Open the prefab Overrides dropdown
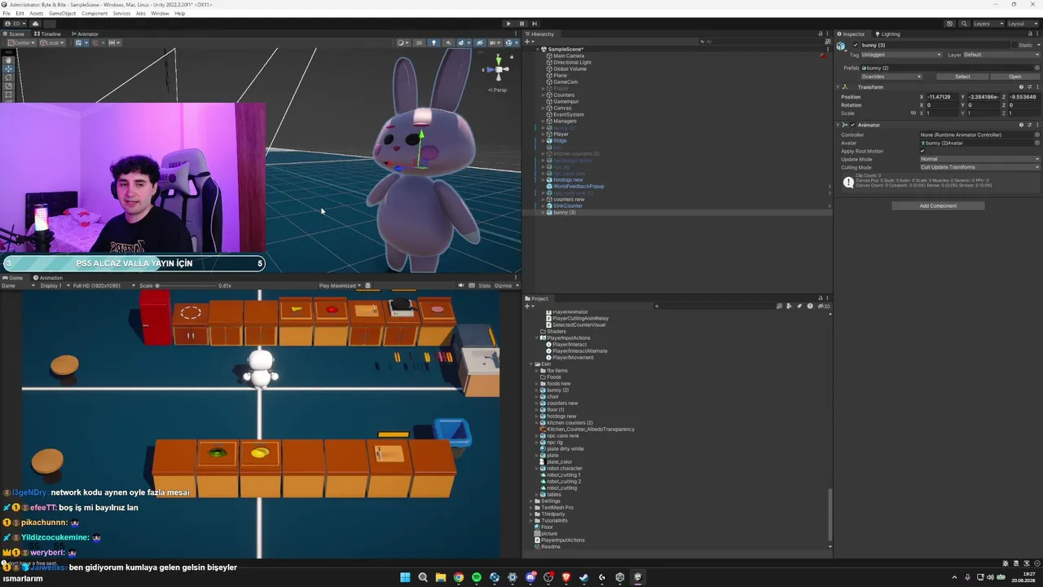This screenshot has height=587, width=1043. coord(891,77)
